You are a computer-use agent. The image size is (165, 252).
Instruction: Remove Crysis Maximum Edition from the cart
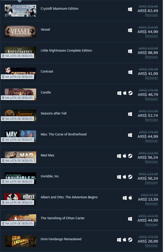(151, 15)
